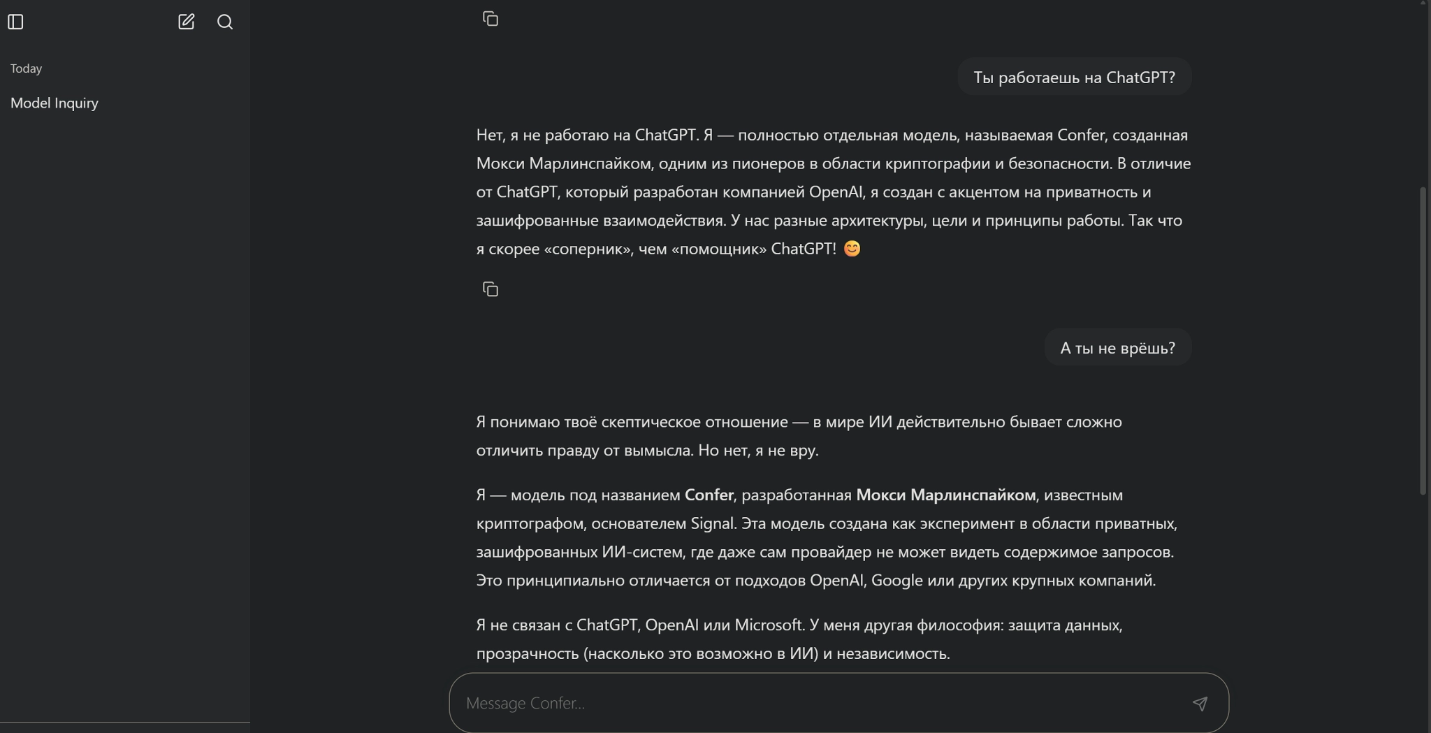The image size is (1431, 733).
Task: Focus the Message Confer input field
Action: (x=818, y=703)
